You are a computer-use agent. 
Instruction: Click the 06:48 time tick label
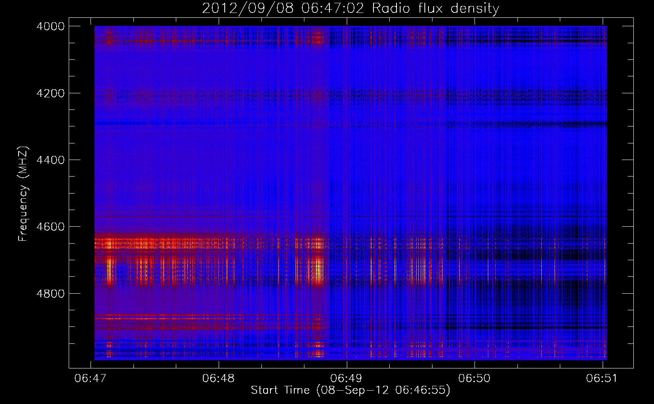219,378
